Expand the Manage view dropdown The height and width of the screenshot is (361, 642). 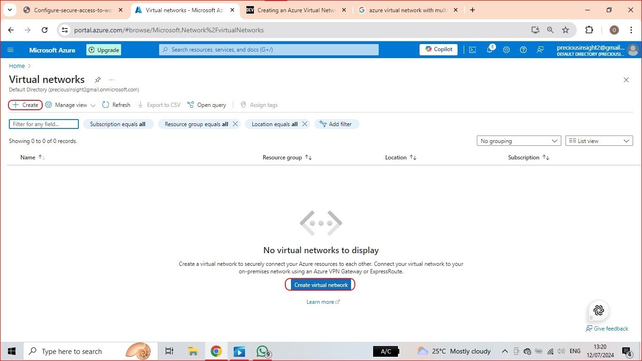click(x=70, y=105)
